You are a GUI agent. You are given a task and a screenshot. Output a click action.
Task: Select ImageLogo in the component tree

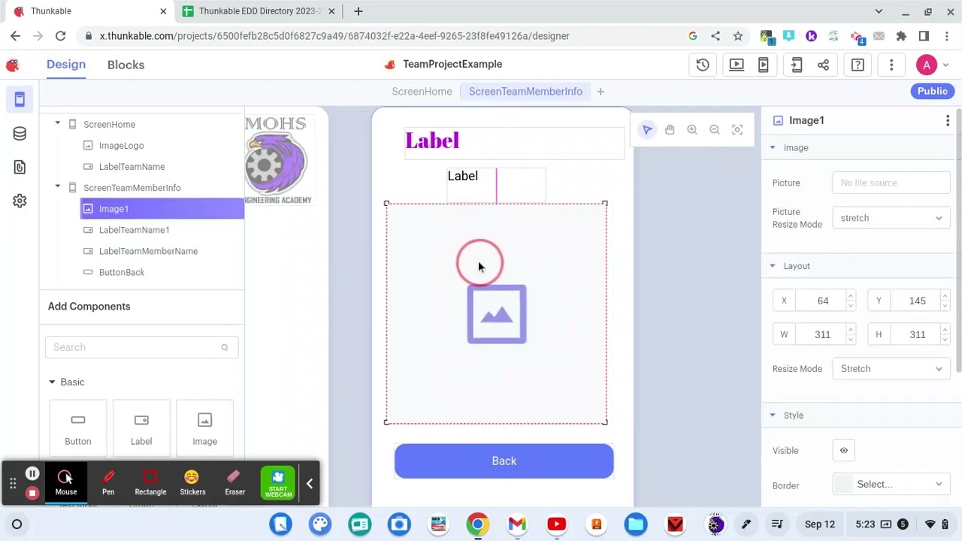click(x=121, y=145)
